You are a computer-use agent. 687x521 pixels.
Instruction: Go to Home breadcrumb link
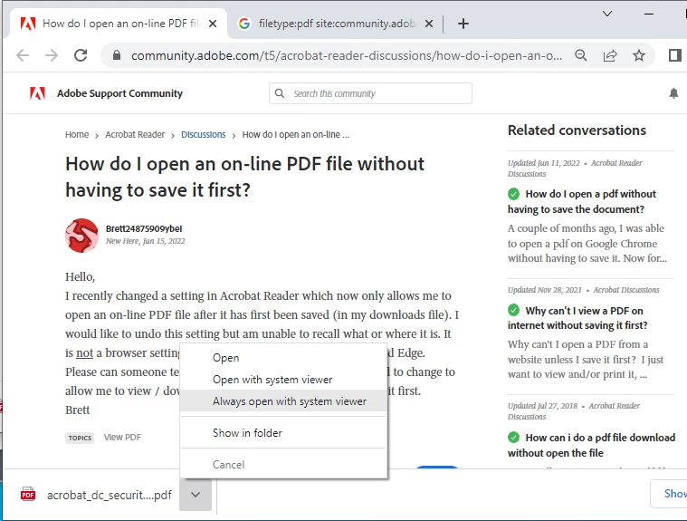(77, 135)
